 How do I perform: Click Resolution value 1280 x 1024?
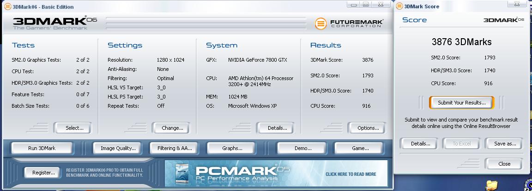pyautogui.click(x=170, y=60)
